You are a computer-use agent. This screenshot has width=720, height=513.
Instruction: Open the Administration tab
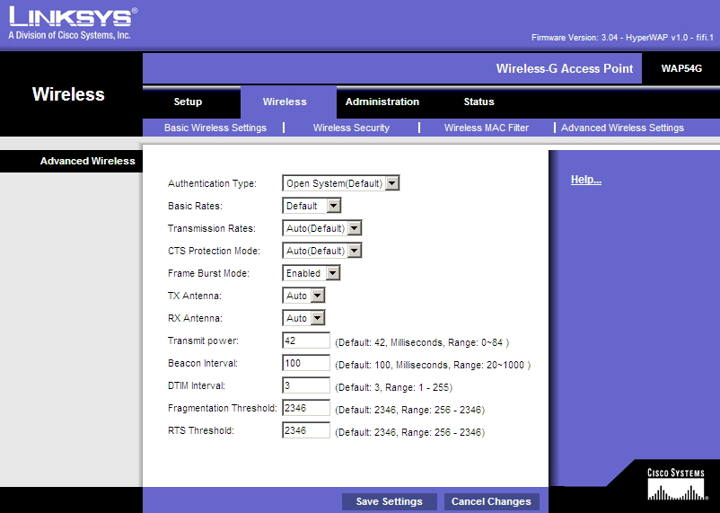tap(382, 102)
